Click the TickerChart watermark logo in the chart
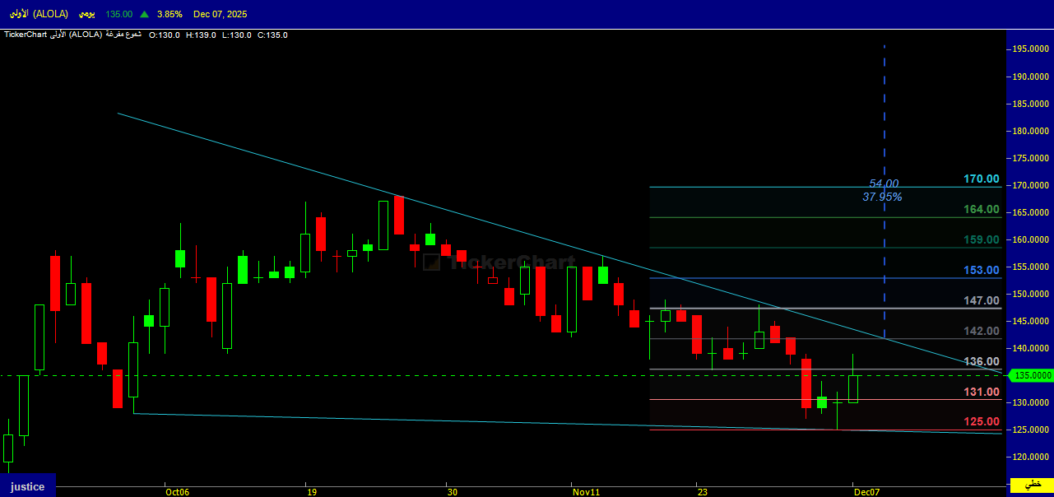 click(x=499, y=262)
